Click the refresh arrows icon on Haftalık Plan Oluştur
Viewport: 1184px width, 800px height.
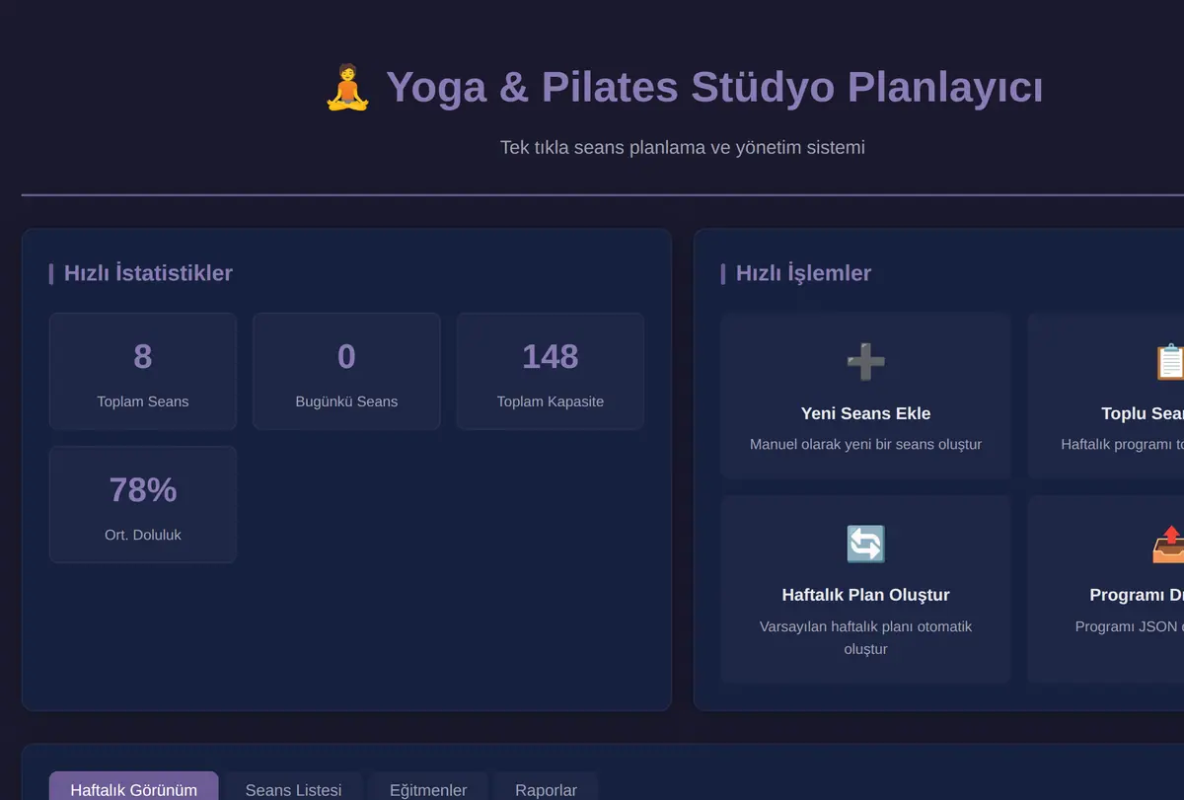point(865,544)
